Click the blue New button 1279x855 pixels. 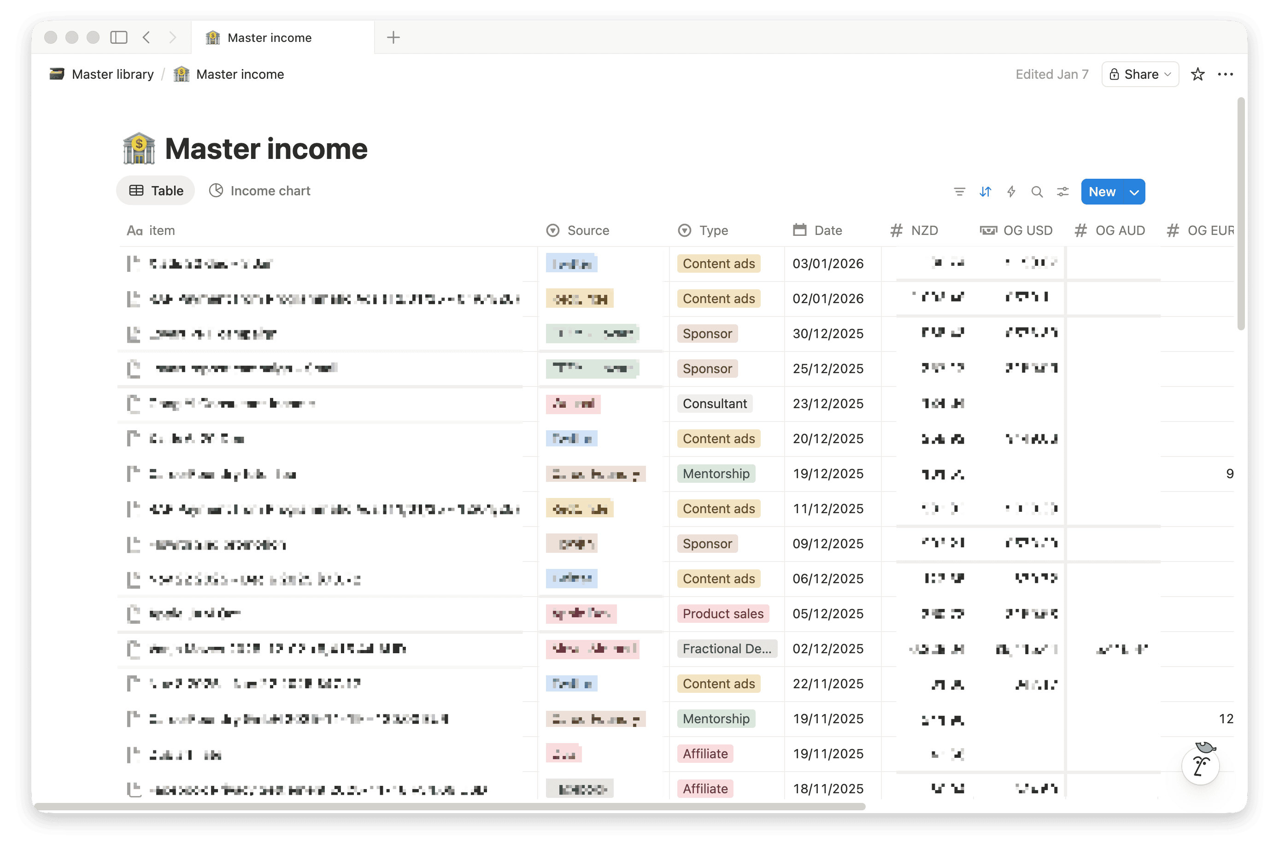point(1102,192)
